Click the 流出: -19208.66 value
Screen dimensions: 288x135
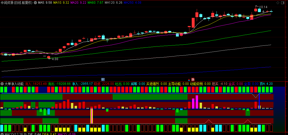tap(59, 84)
